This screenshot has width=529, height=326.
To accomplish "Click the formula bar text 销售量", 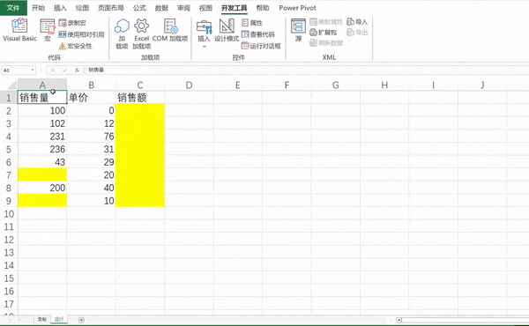I will click(x=96, y=70).
